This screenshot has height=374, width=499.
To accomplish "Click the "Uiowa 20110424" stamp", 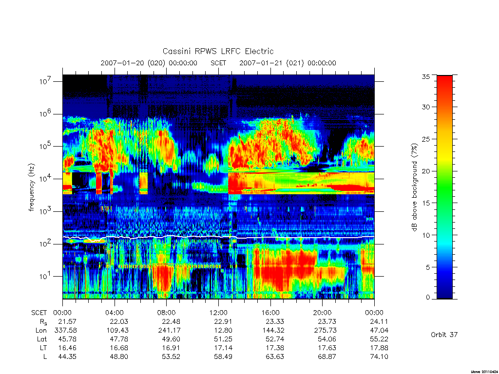I will point(483,371).
